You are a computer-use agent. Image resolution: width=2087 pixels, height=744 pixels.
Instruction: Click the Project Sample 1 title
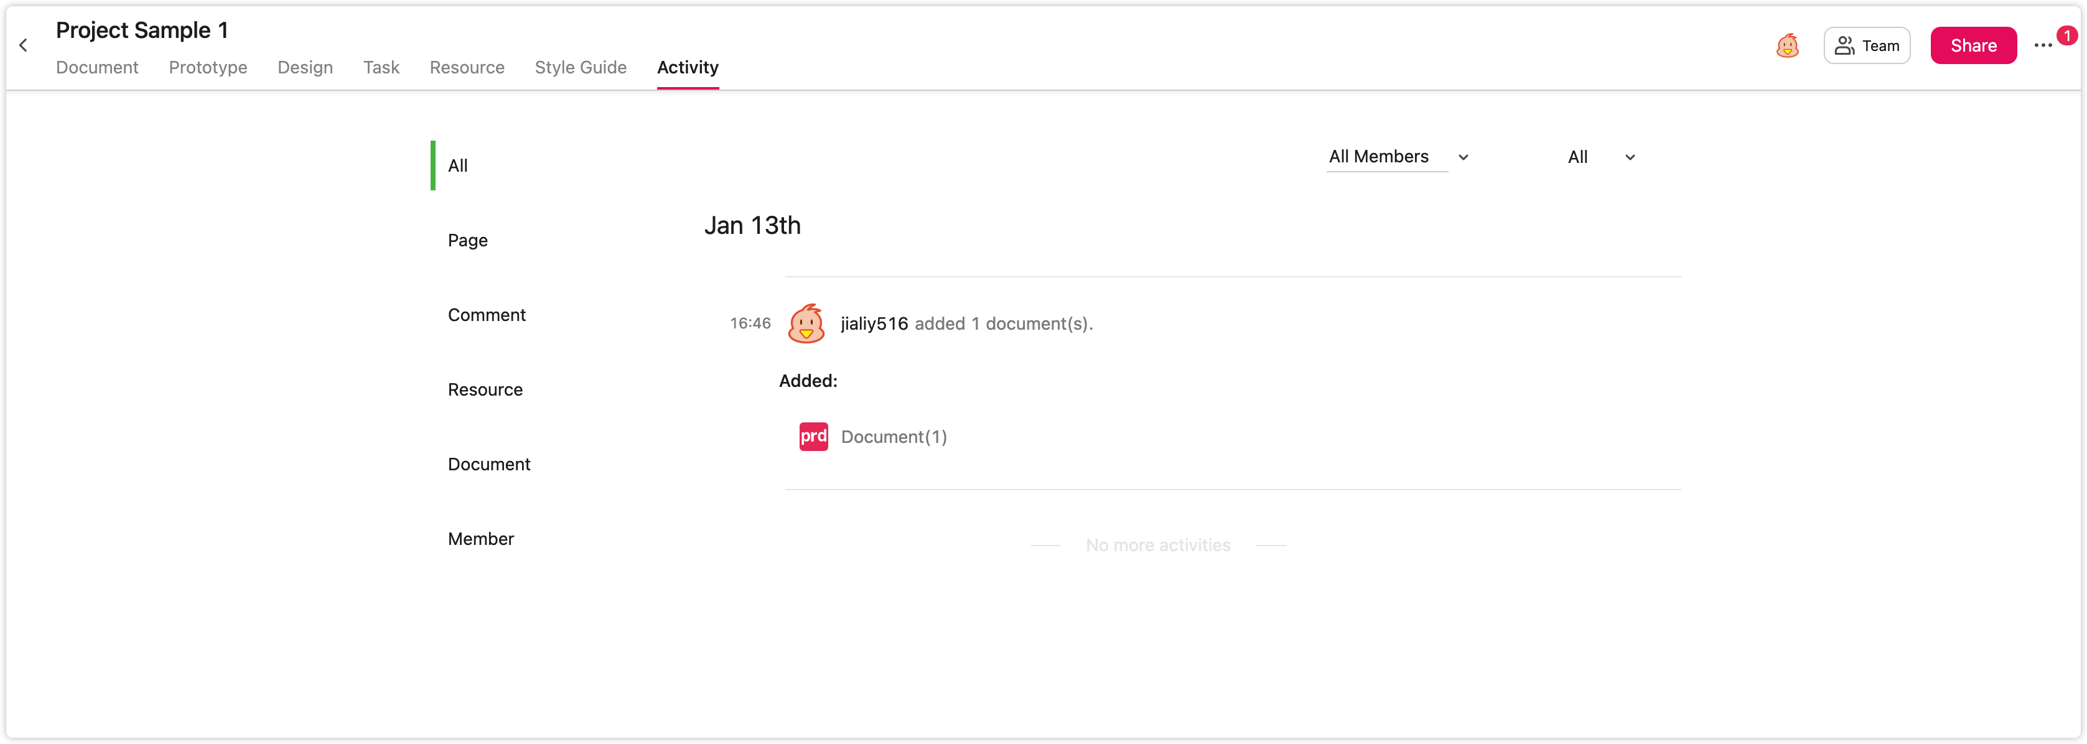coord(142,30)
